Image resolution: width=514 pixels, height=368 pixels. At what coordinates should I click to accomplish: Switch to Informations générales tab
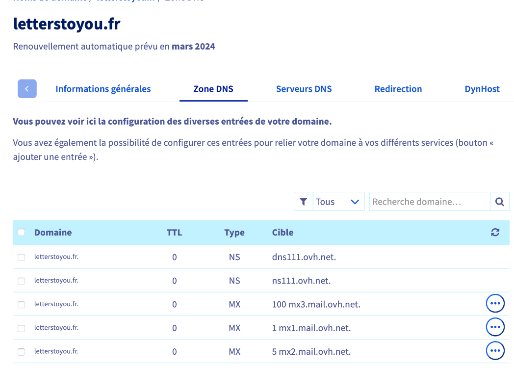tap(103, 89)
